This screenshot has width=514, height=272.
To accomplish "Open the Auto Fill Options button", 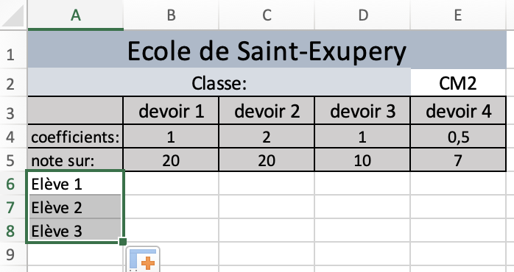I will [143, 260].
